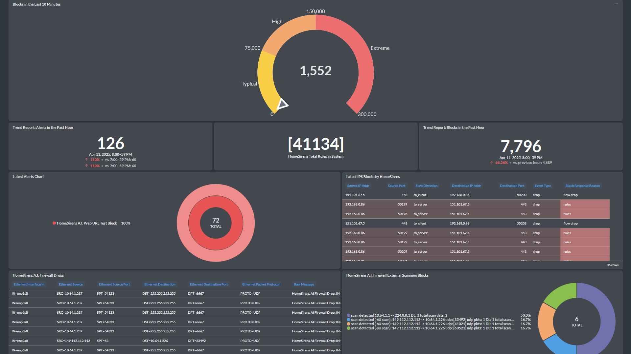Screen dimensions: 631x354
Task: Click source port cell 50199
Action: point(402,233)
